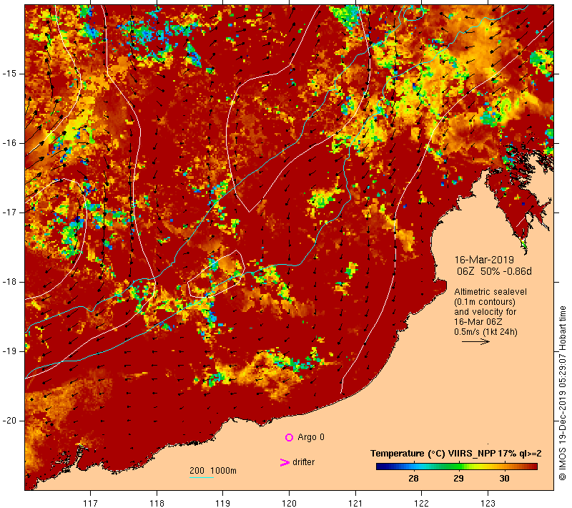Viewport: 572px width, 508px height.
Task: Click the magenta drifter arrowhead legend symbol
Action: coord(285,462)
